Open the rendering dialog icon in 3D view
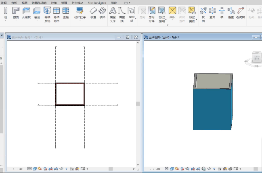 pyautogui.click(x=187, y=169)
